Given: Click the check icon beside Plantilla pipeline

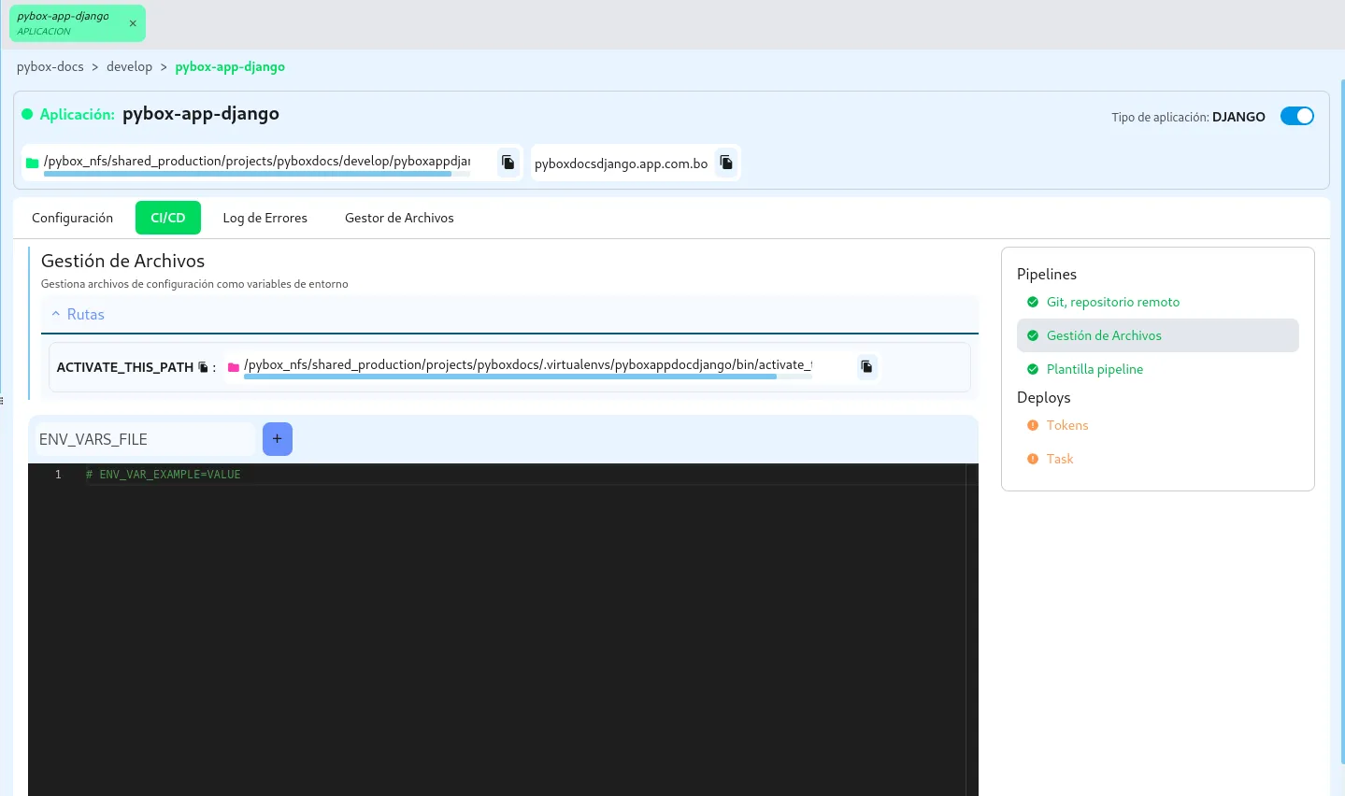Looking at the screenshot, I should point(1033,369).
